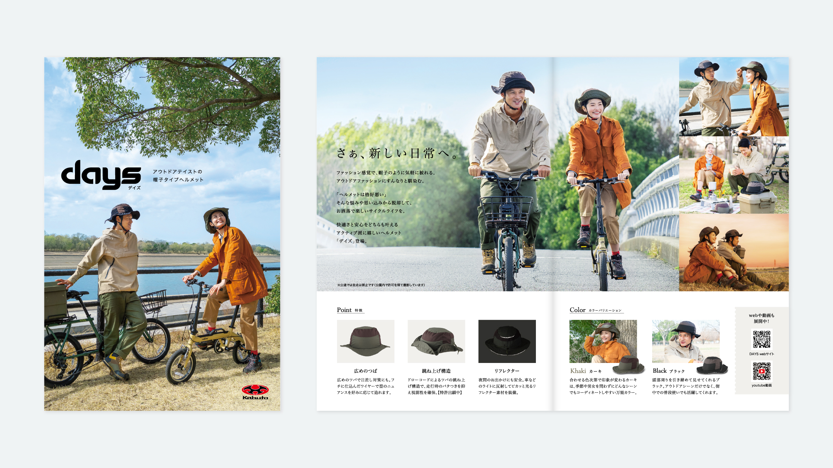Click the "webや動画も展開中!" text
This screenshot has width=833, height=468.
tap(762, 318)
